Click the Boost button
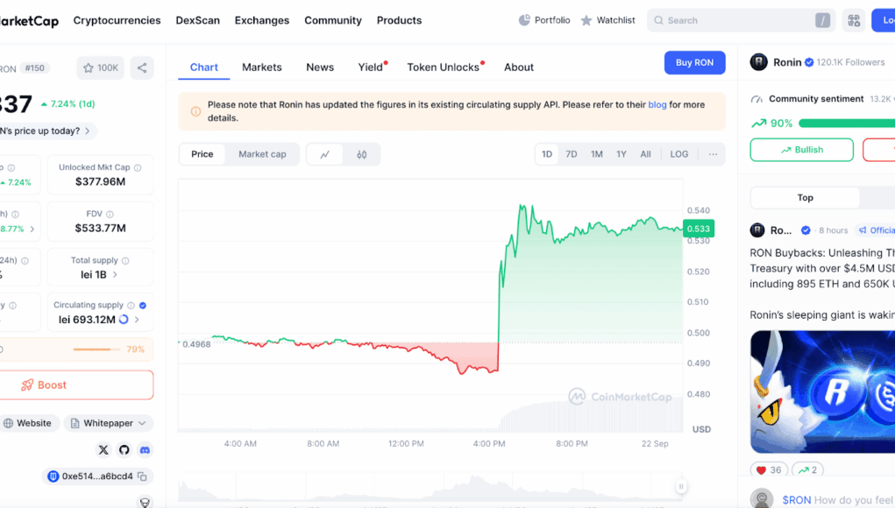895x508 pixels. [x=75, y=385]
